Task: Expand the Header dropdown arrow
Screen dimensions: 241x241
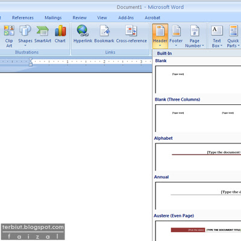Action: (x=160, y=46)
